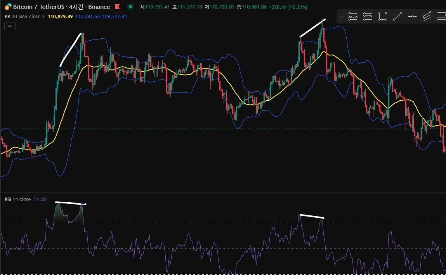Select the partly visible last favorites tool

pos(441,16)
